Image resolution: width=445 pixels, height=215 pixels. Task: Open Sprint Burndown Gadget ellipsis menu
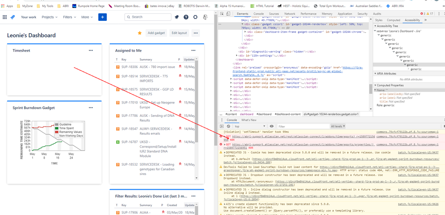91,107
